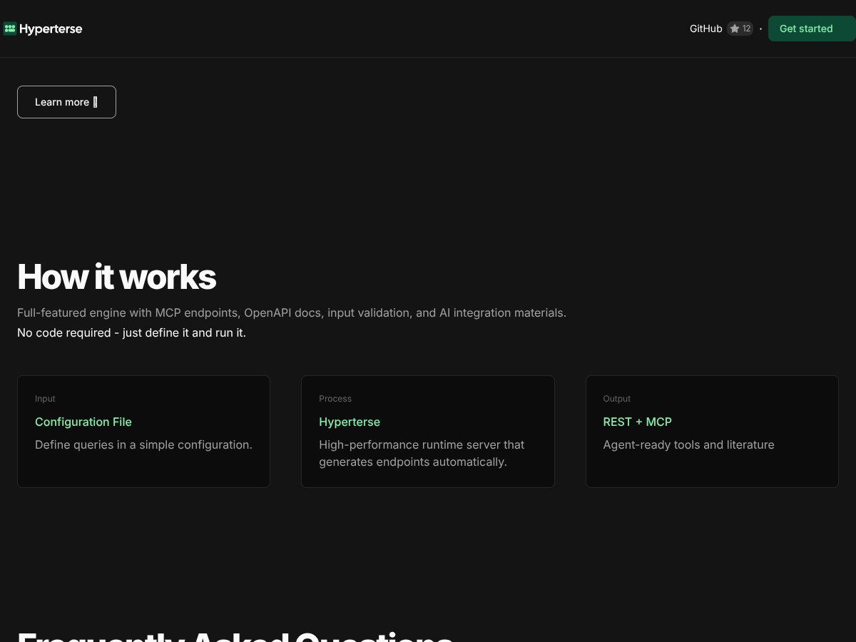Screen dimensions: 856x642
Task: Click the Input label on first card
Action: (x=45, y=399)
